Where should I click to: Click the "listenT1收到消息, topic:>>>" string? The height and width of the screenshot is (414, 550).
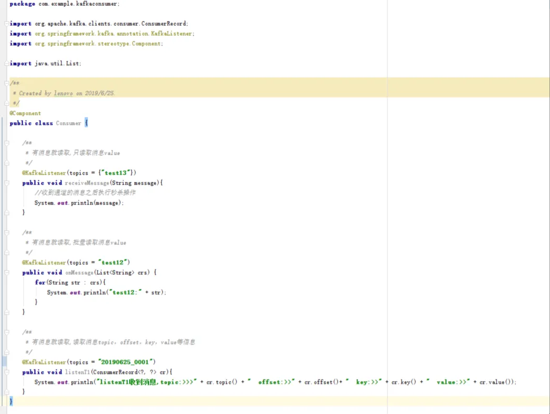click(147, 382)
